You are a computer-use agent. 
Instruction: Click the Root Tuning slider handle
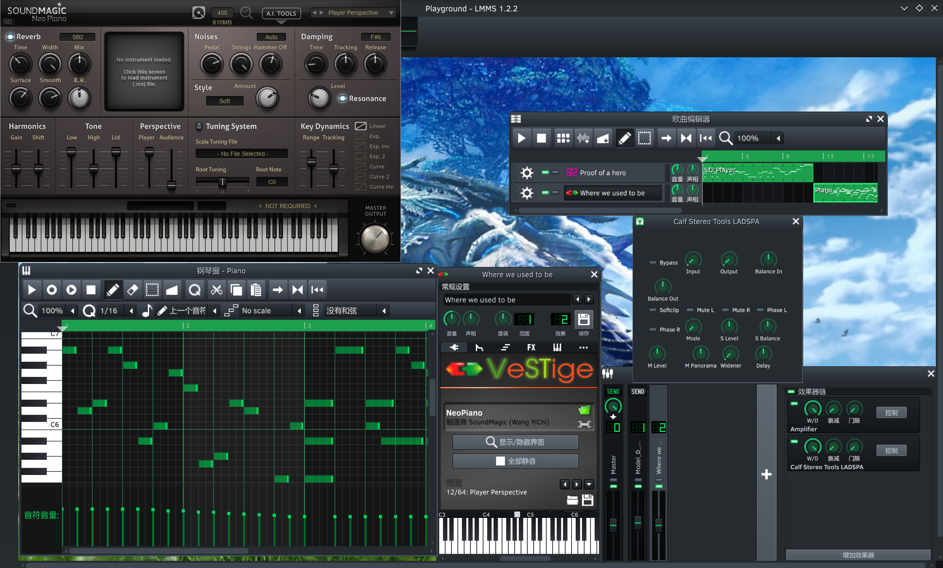point(222,182)
